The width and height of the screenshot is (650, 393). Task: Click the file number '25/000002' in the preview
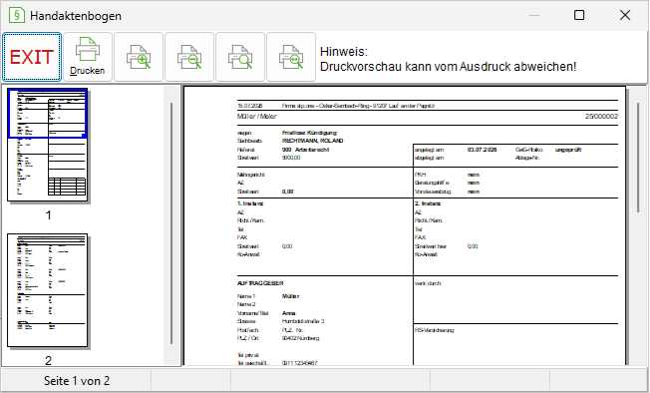pos(601,117)
